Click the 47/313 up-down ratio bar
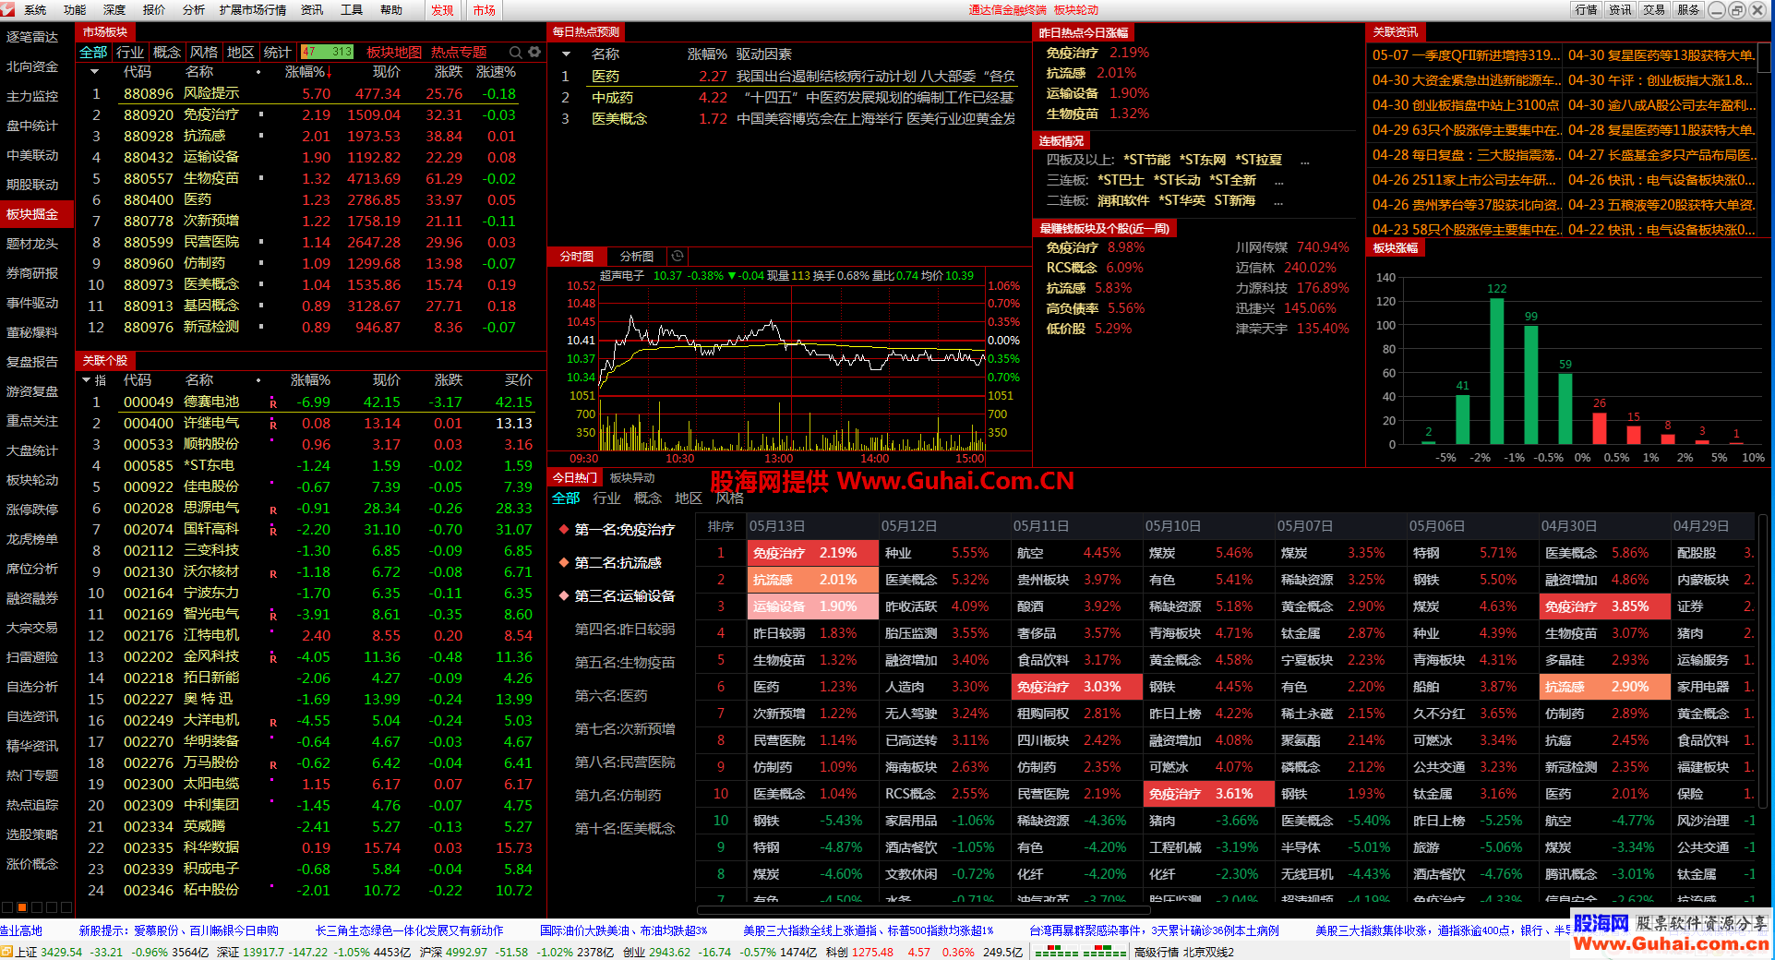Viewport: 1775px width, 960px height. 327,52
